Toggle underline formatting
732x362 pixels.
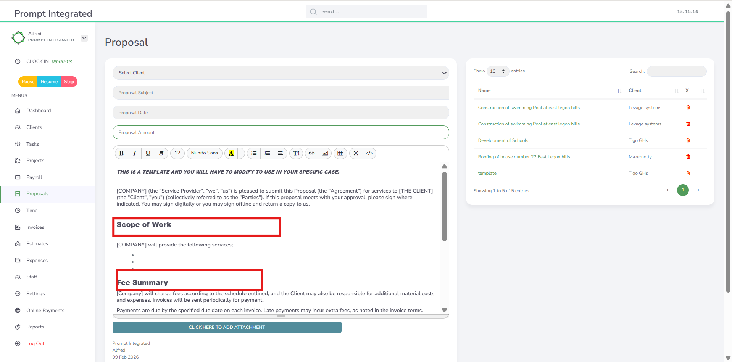pos(148,153)
